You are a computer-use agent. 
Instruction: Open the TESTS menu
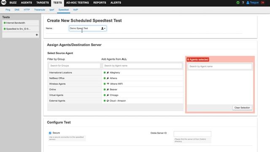tap(57, 3)
